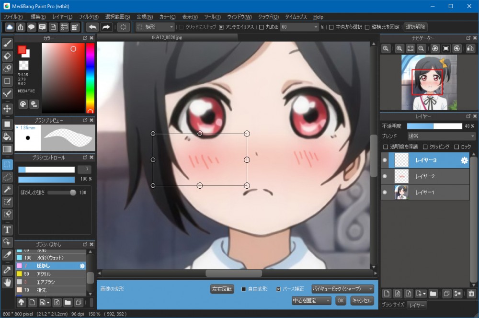Open バイキュービック (シャープ) interpolation dropdown
Screen dimensions: 479x318
coord(342,289)
